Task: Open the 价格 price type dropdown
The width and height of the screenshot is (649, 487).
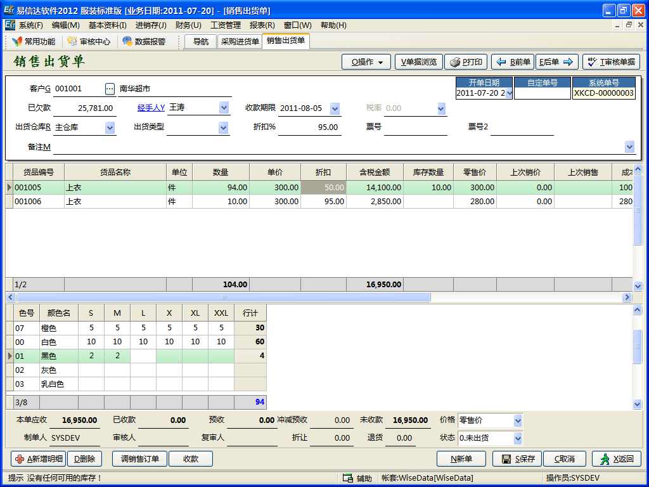Action: pyautogui.click(x=518, y=420)
